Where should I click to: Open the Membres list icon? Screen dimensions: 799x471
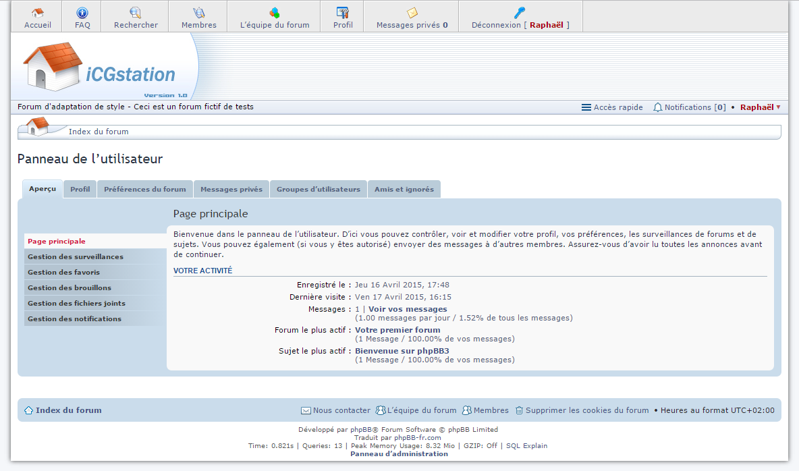click(198, 13)
